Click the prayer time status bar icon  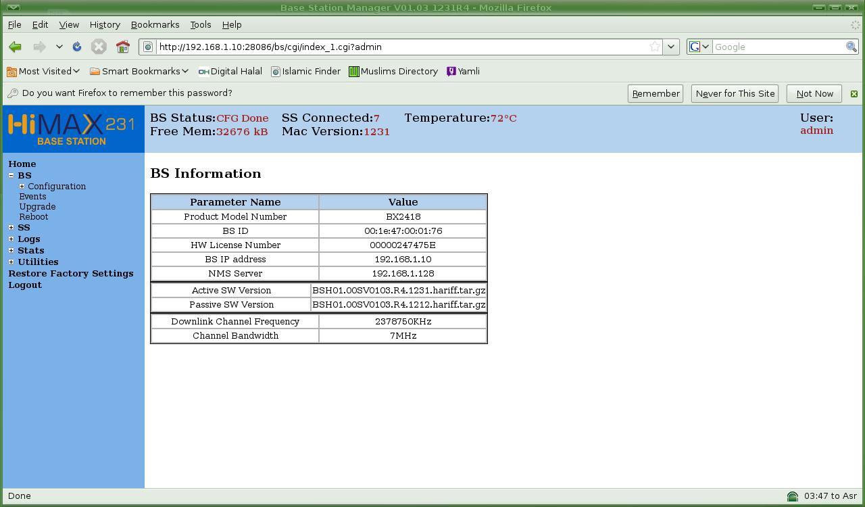coord(792,496)
